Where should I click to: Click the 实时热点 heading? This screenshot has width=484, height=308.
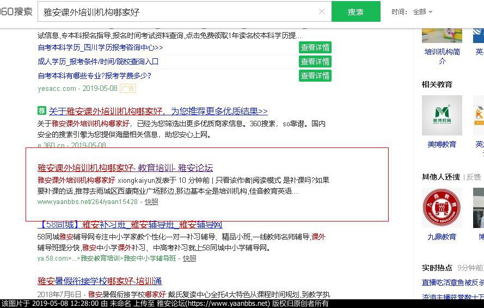[437, 268]
